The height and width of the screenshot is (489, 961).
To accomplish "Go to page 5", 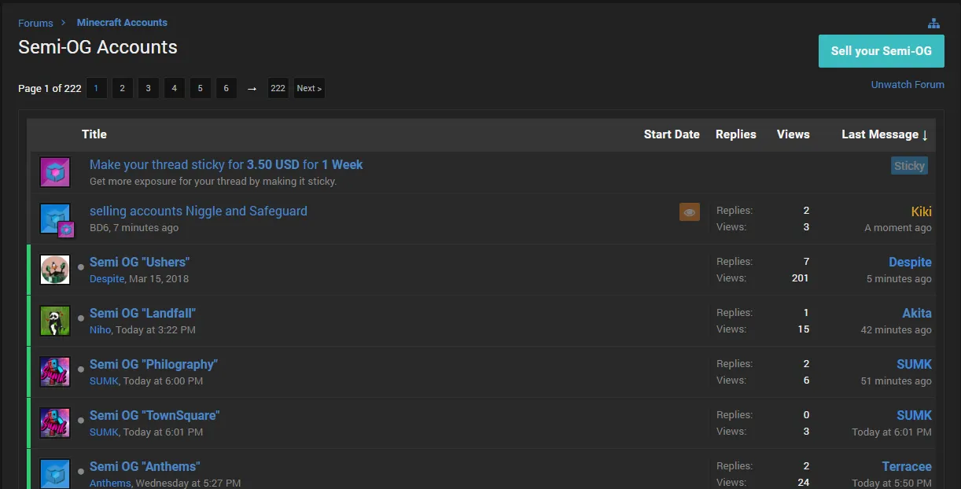I will tap(200, 88).
